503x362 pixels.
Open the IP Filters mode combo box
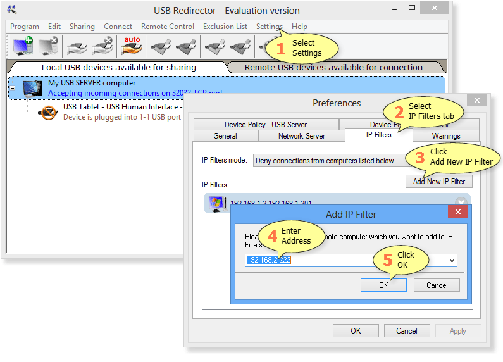(330, 161)
